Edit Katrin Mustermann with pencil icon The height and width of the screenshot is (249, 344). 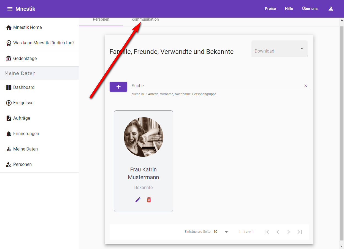point(138,200)
